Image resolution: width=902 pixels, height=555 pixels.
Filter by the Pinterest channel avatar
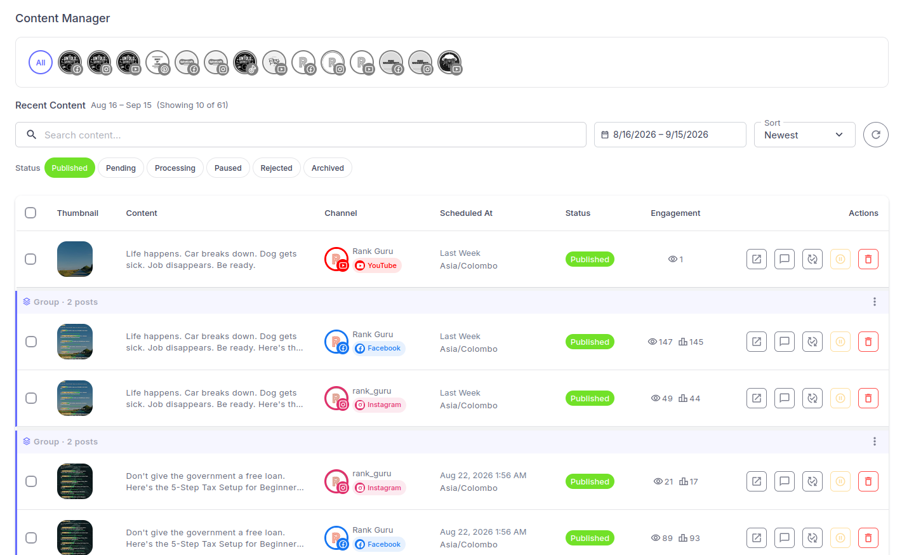click(x=157, y=62)
